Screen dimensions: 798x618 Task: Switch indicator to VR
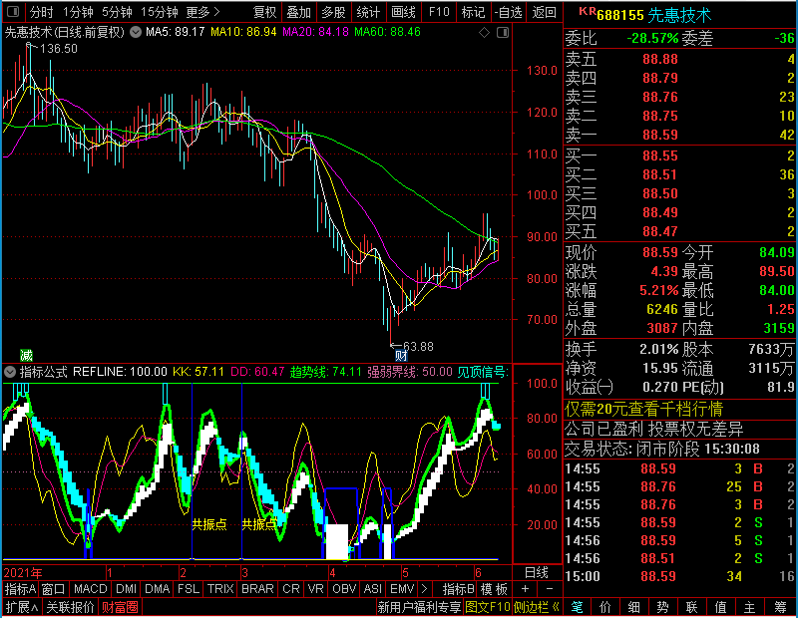tap(315, 589)
